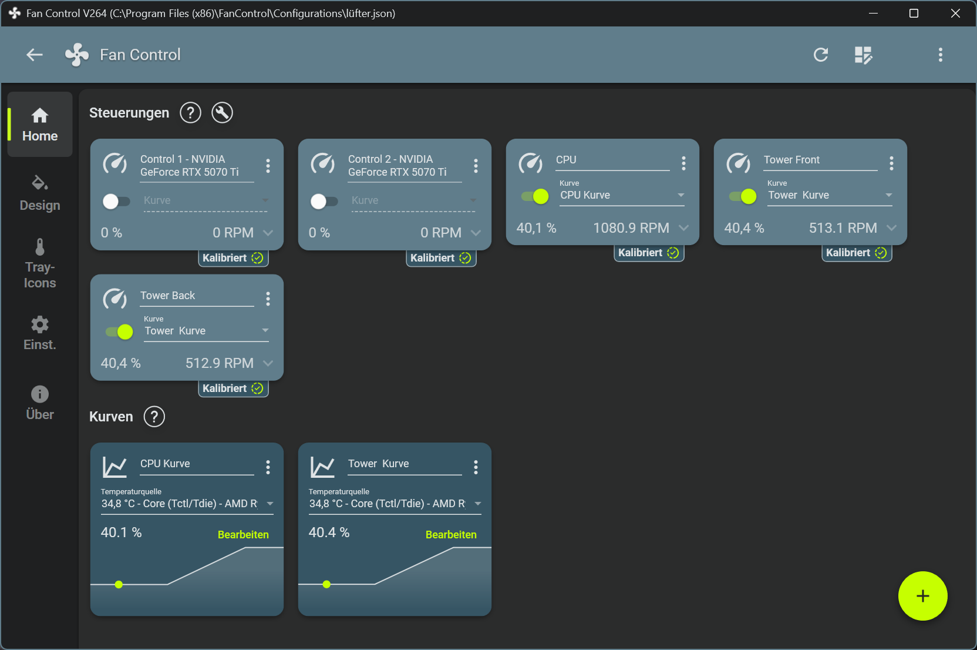Click the 1080.9 RPM reading
The image size is (977, 650).
pyautogui.click(x=631, y=228)
